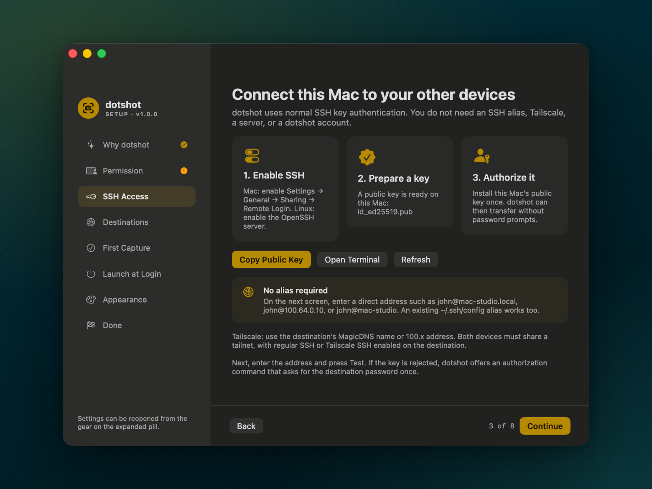Click the completed checkmark badge on Why dotshot
652x489 pixels.
(184, 145)
